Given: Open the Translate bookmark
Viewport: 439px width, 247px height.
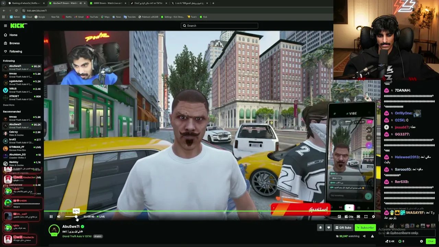Looking at the screenshot, I should click(x=130, y=17).
